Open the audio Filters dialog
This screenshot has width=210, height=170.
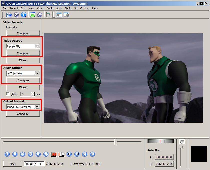23,87
